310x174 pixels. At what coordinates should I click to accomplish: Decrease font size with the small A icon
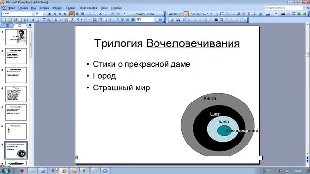[x=106, y=14]
